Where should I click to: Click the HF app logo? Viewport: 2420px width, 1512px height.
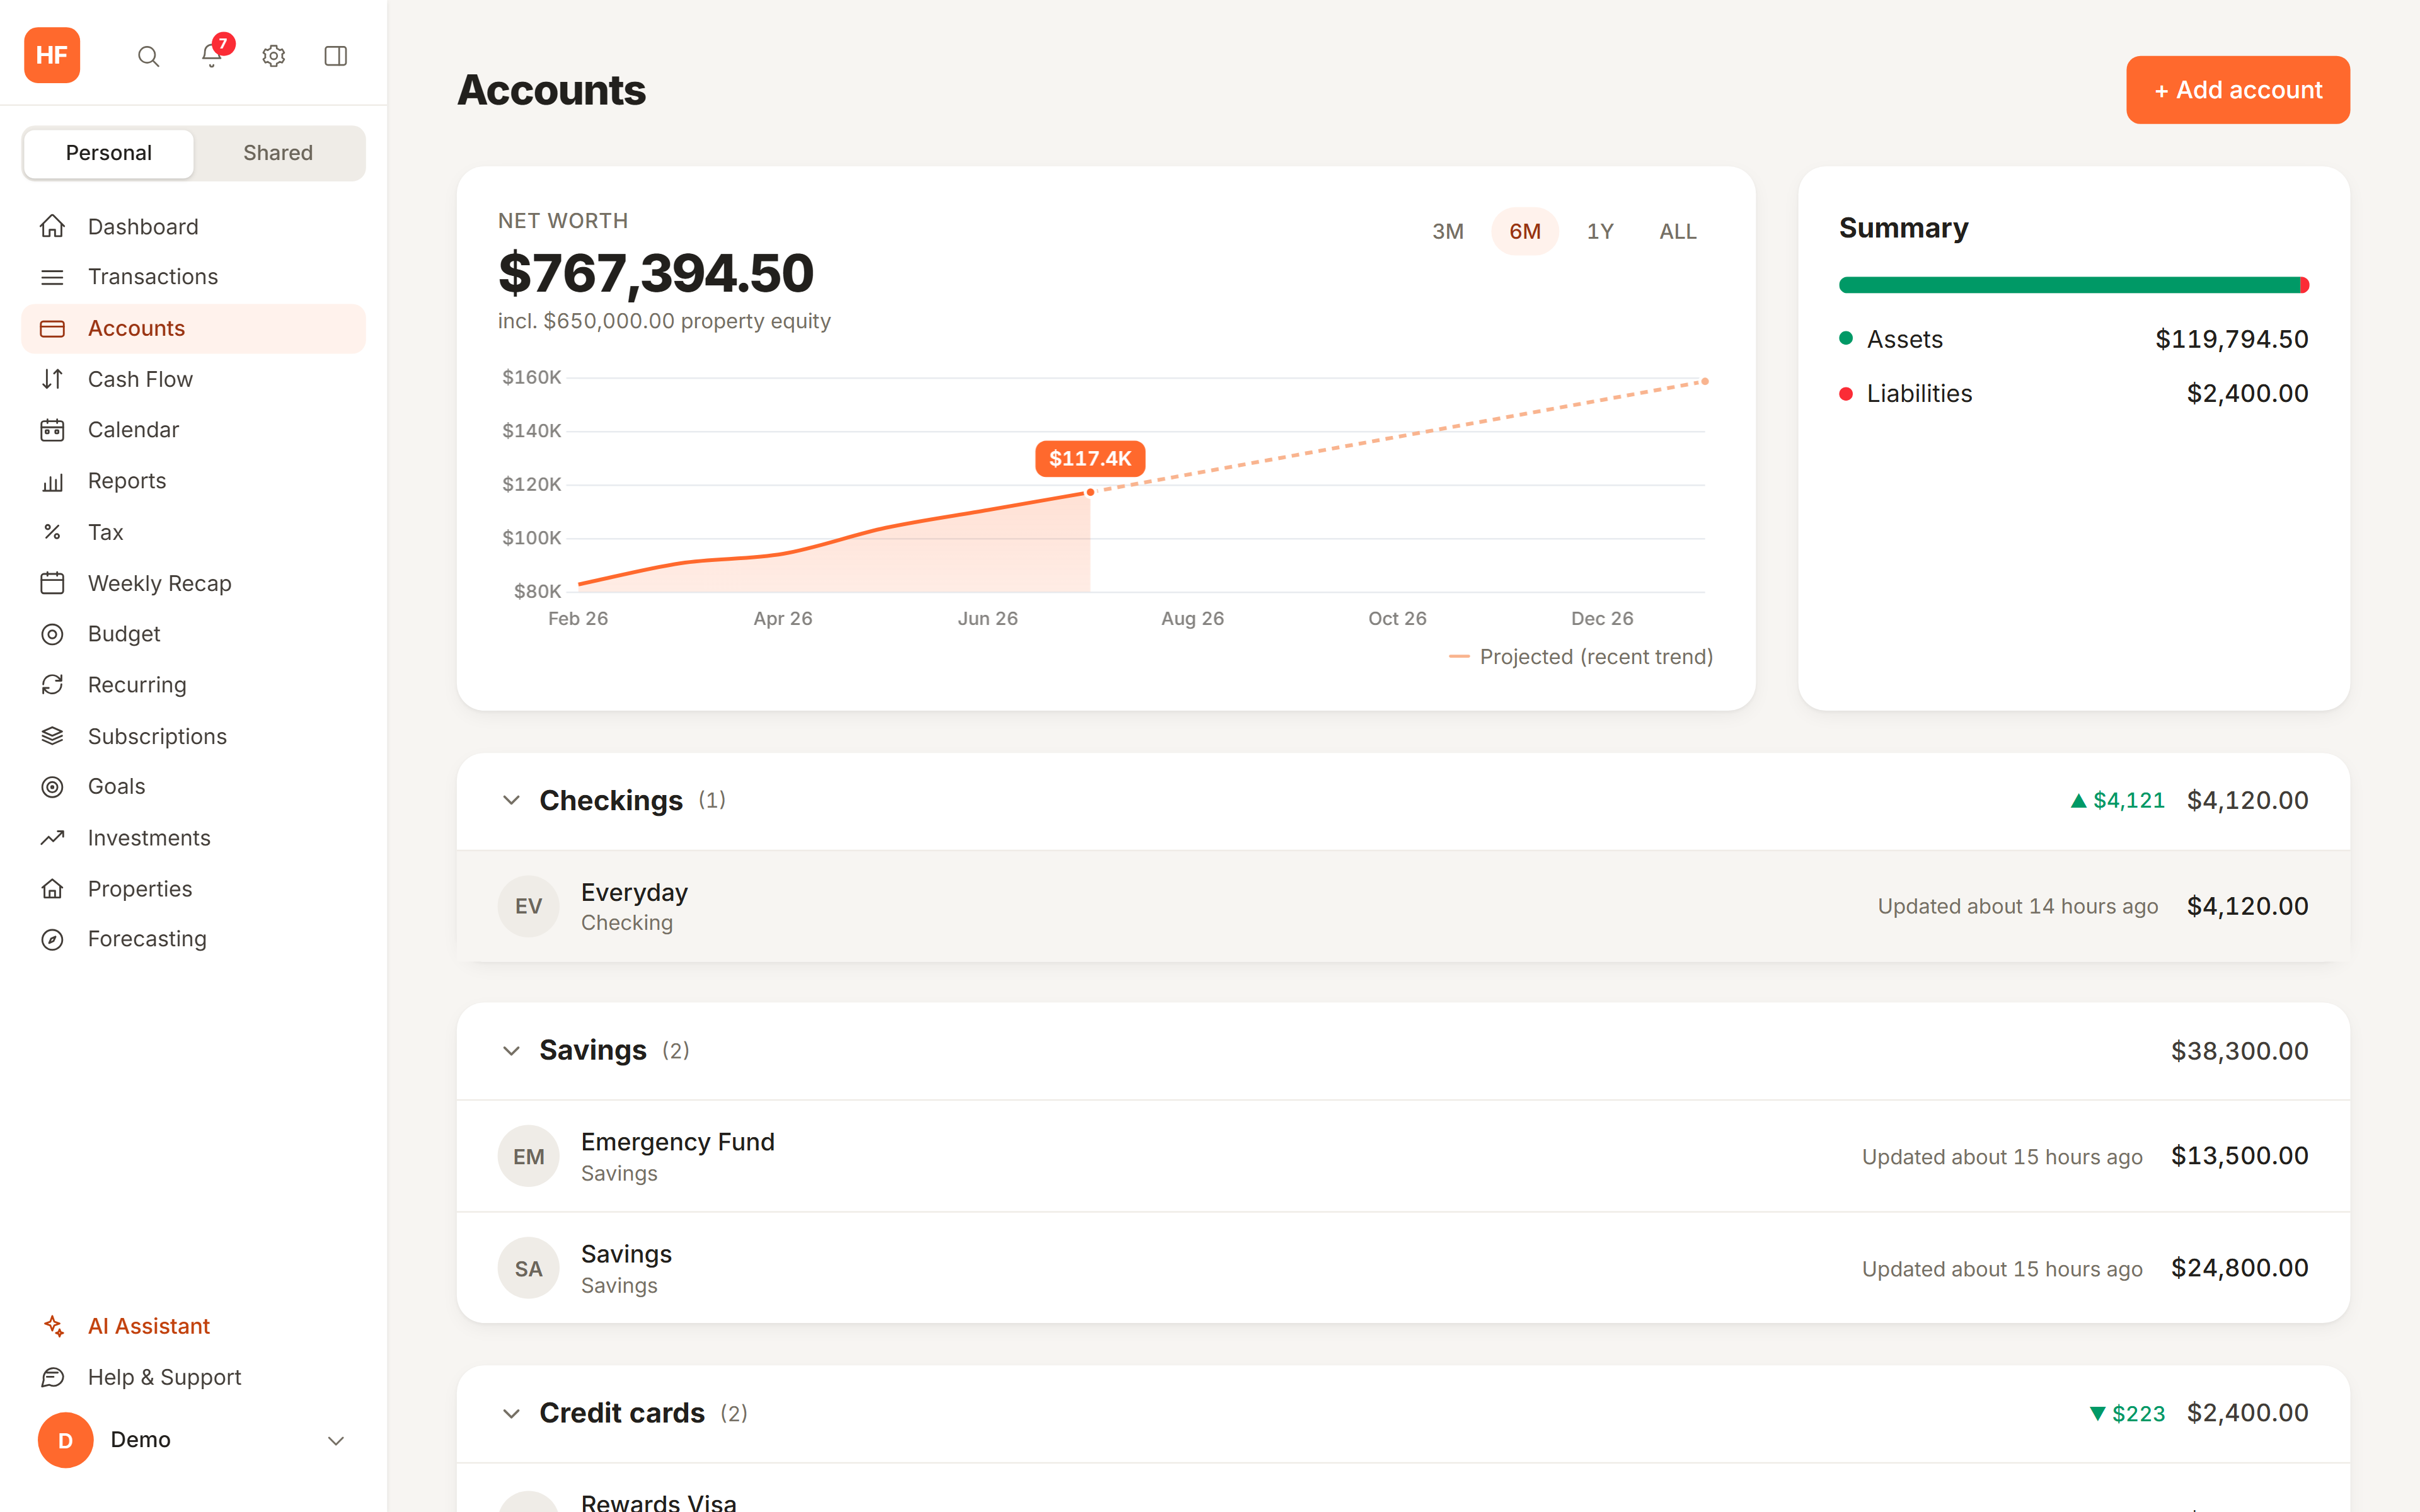tap(52, 55)
